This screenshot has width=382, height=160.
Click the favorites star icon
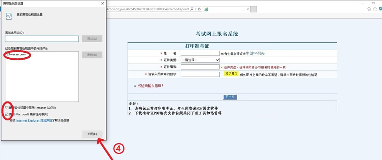[374, 8]
